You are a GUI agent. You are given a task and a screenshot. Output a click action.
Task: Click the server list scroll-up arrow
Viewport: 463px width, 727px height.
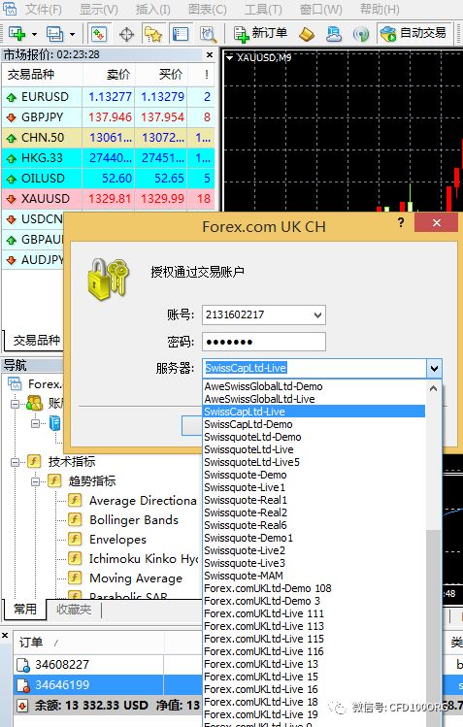[x=433, y=388]
